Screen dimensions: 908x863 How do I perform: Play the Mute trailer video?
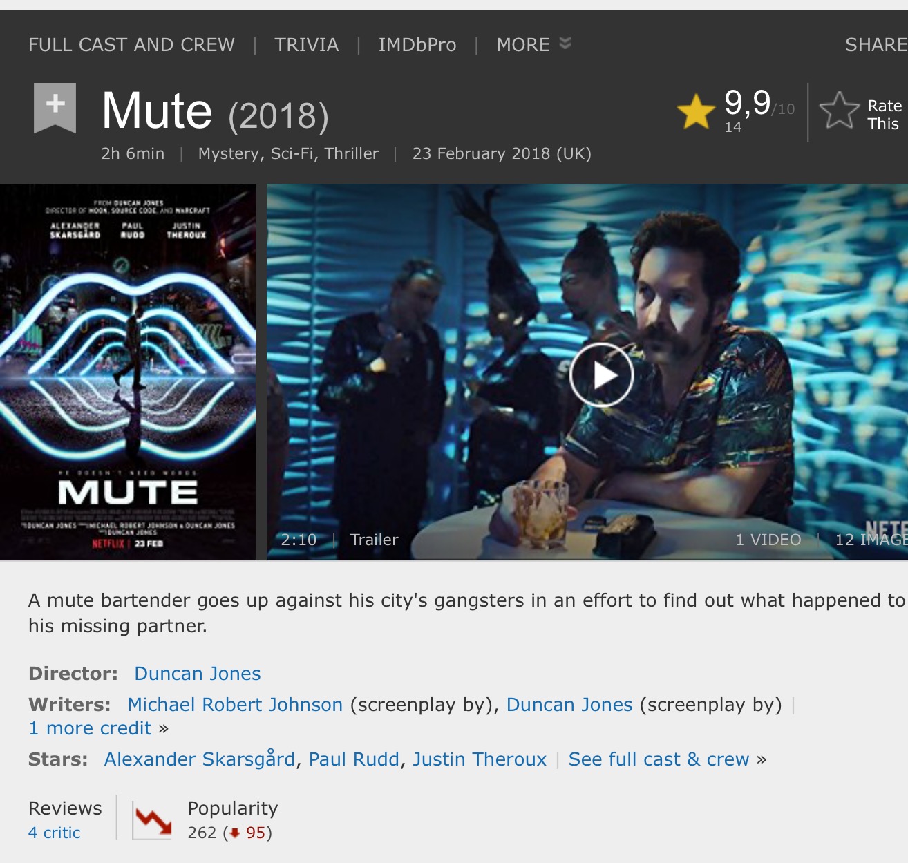click(601, 374)
